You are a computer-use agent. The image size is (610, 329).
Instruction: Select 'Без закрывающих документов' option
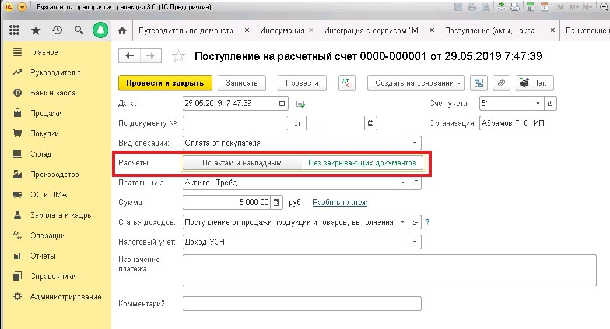click(x=362, y=163)
